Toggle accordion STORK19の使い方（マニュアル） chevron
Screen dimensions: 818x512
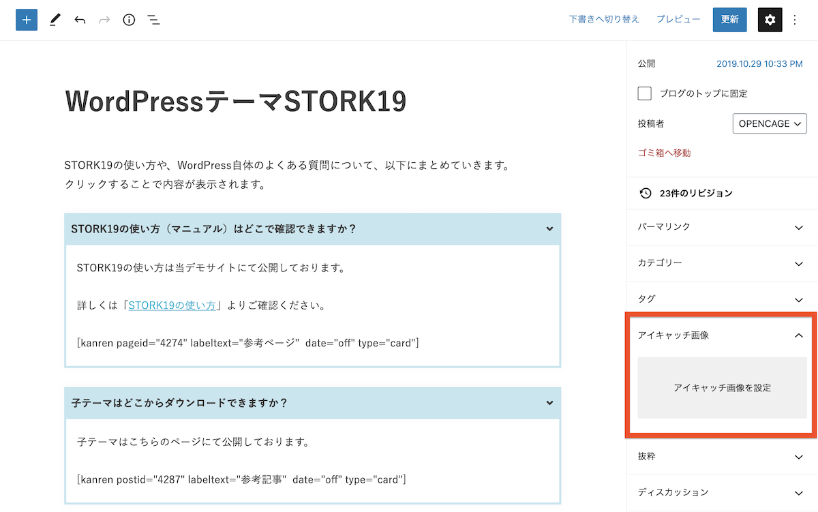point(549,229)
